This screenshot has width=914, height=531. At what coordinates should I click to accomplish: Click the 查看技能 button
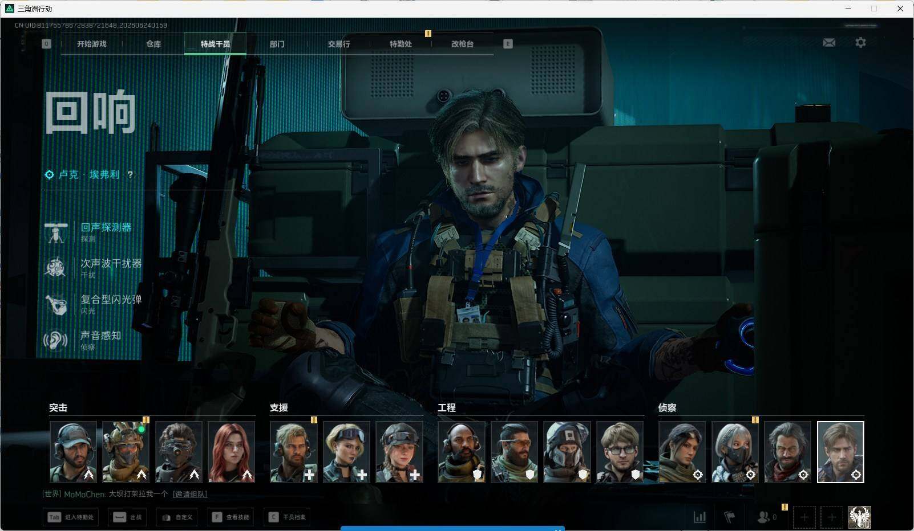click(x=230, y=517)
